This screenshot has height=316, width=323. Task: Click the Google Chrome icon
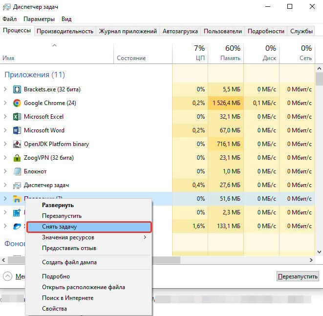[17, 103]
